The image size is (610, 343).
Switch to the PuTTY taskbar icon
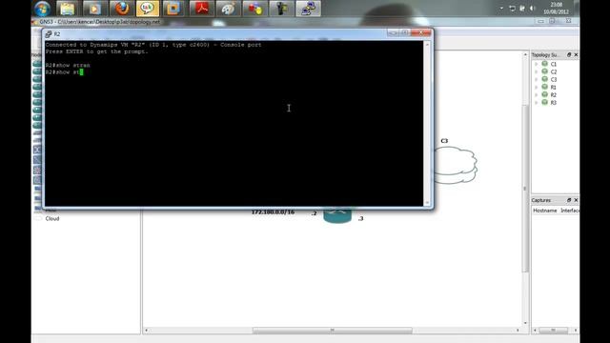308,9
